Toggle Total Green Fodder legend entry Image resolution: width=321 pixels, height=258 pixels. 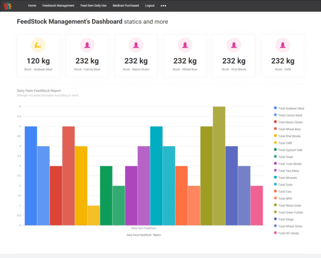291,212
